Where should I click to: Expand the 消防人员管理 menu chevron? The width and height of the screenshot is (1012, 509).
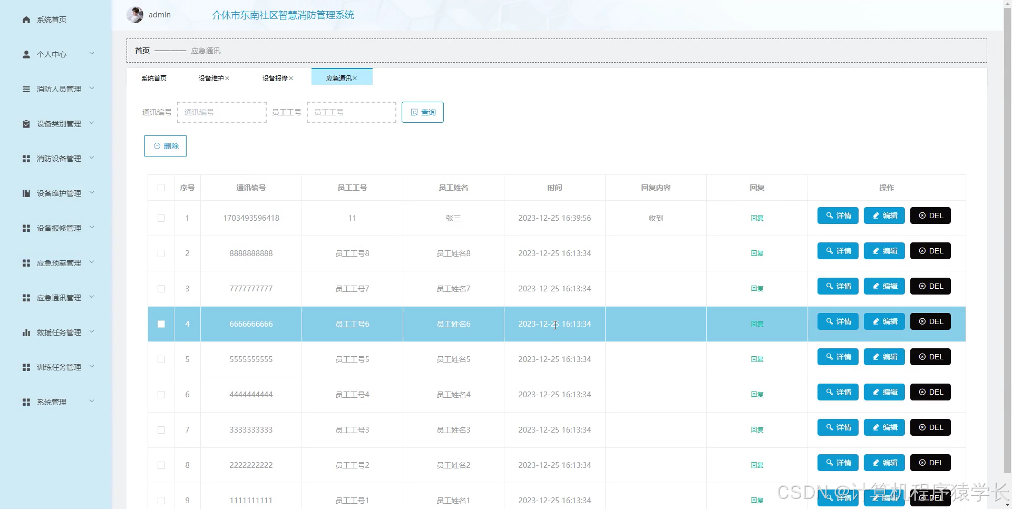[x=92, y=89]
